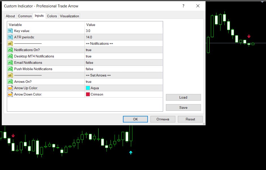Edit the ATR periods value 14.0
The image size is (266, 170).
pyautogui.click(x=124, y=37)
